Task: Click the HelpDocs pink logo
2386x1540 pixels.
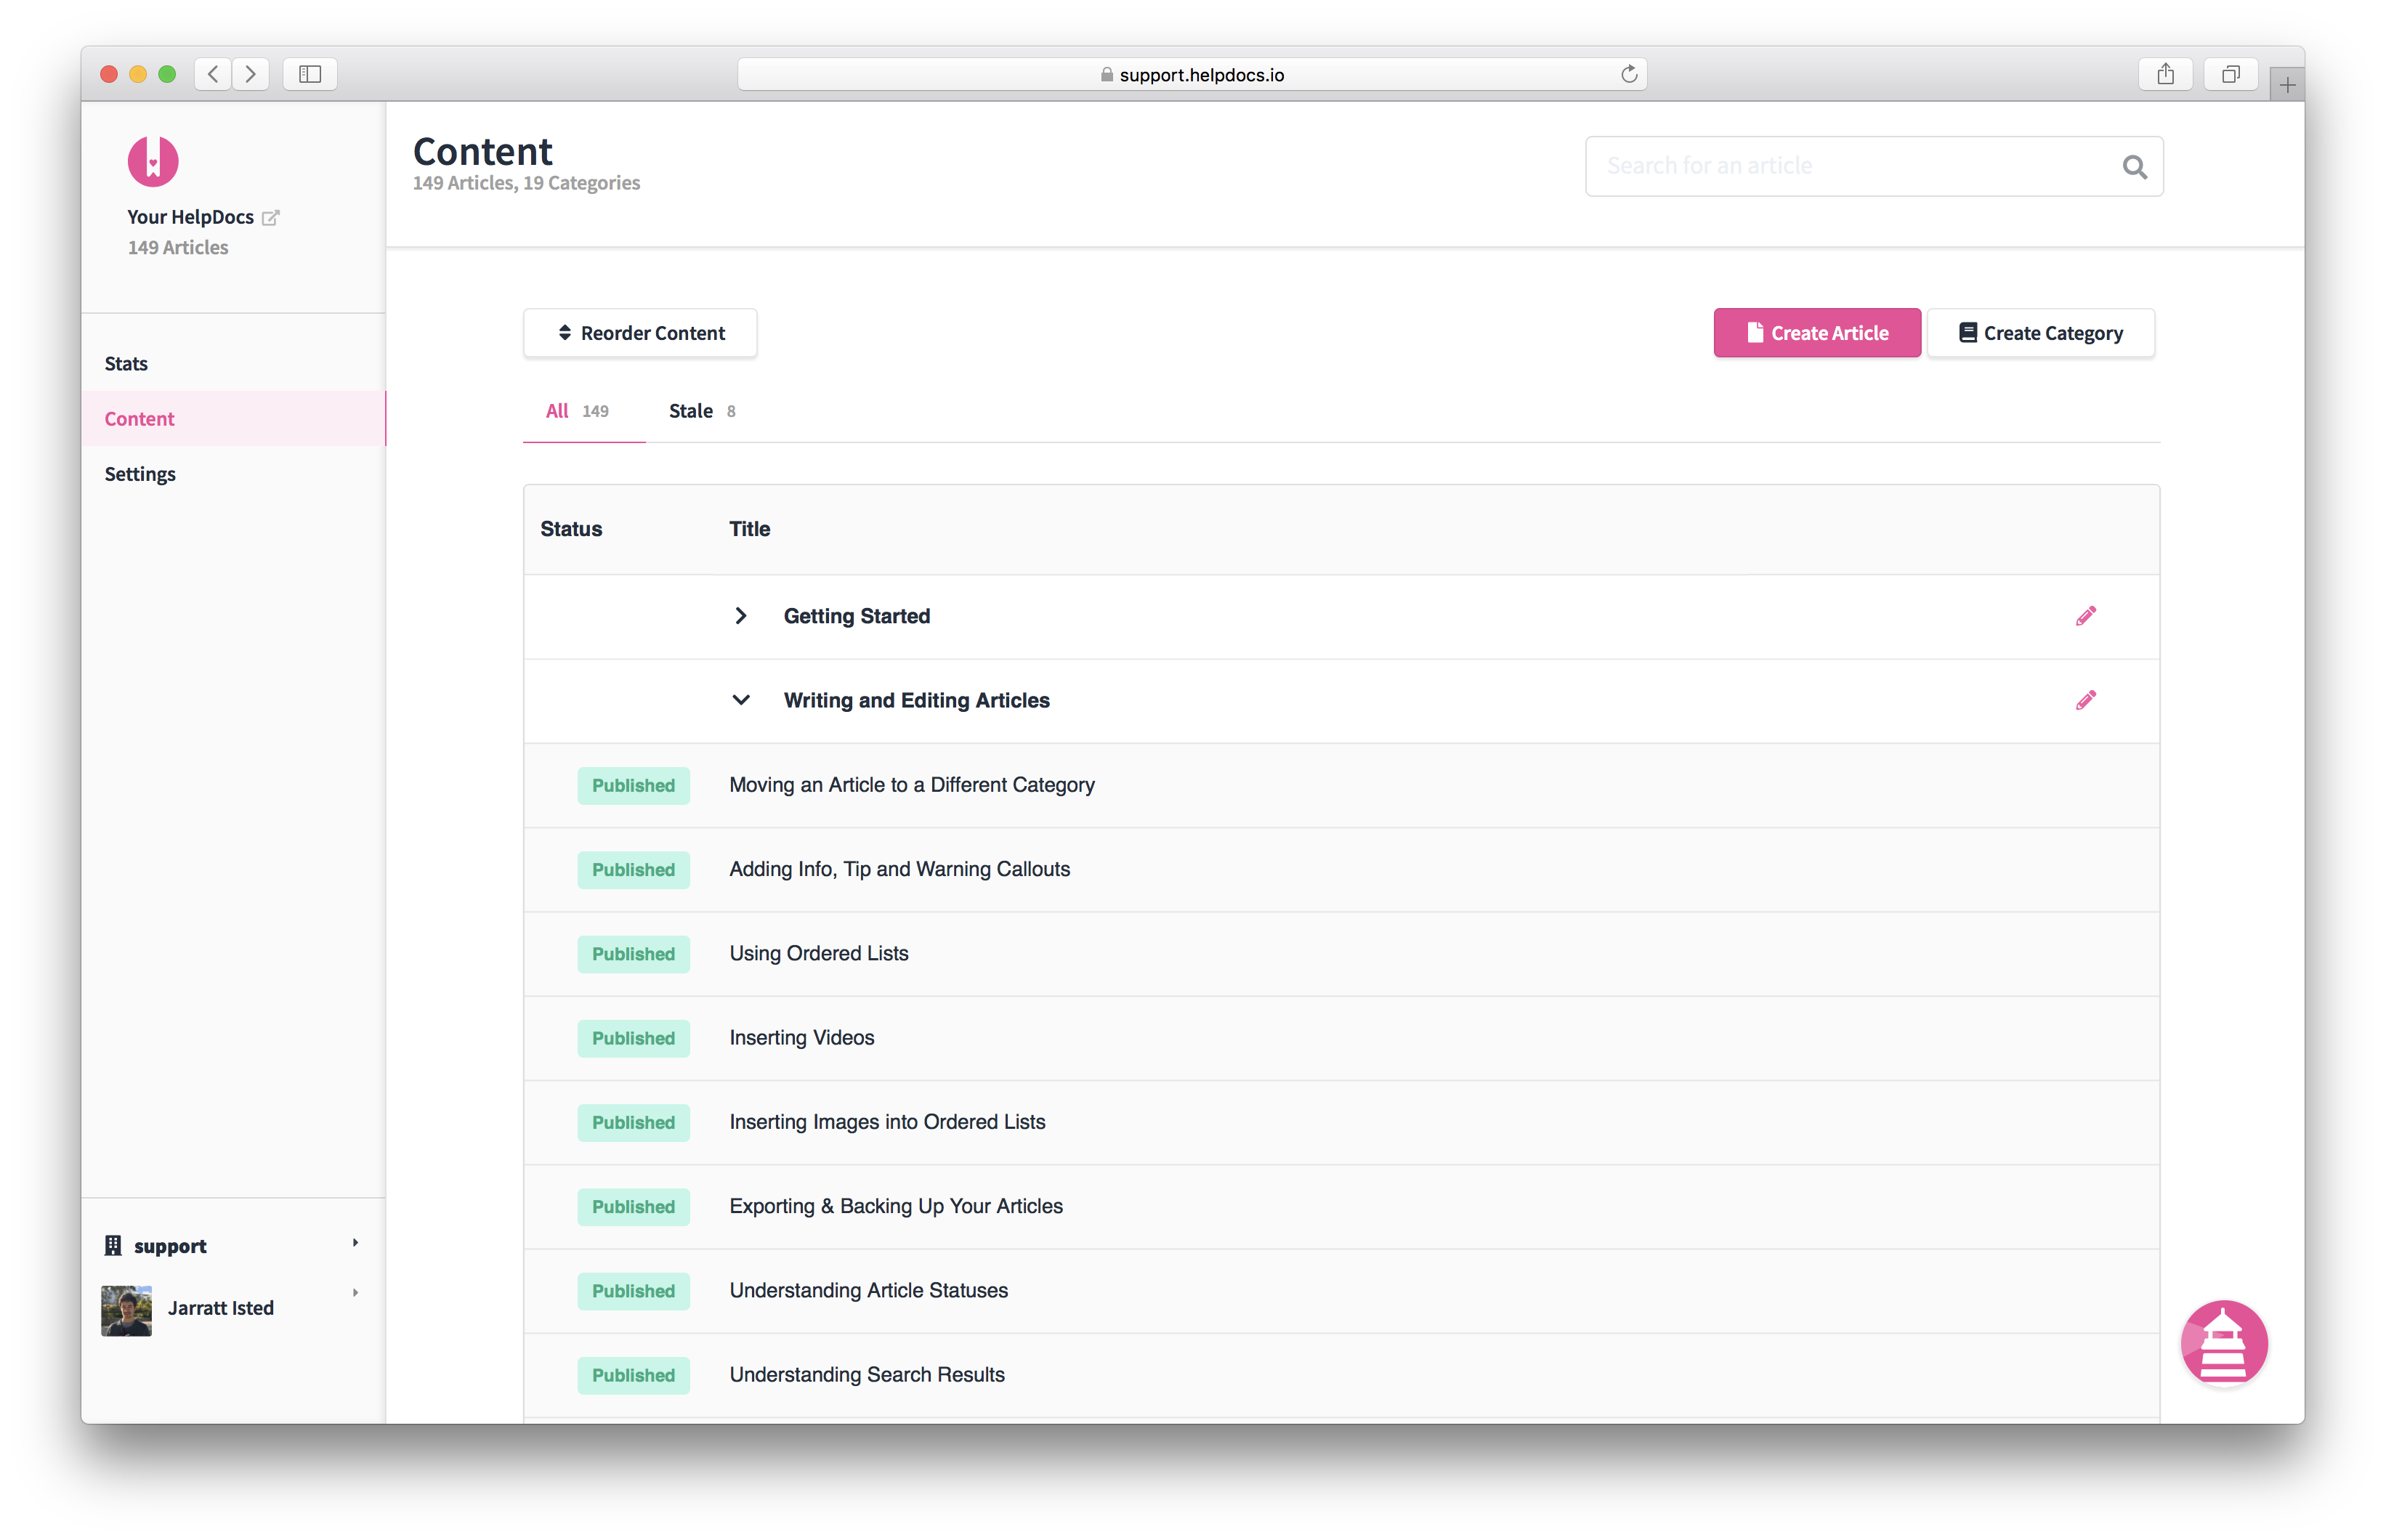Action: pyautogui.click(x=153, y=161)
